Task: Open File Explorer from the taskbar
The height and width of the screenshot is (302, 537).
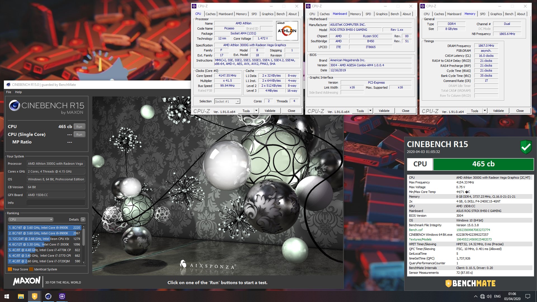Action: point(21,296)
